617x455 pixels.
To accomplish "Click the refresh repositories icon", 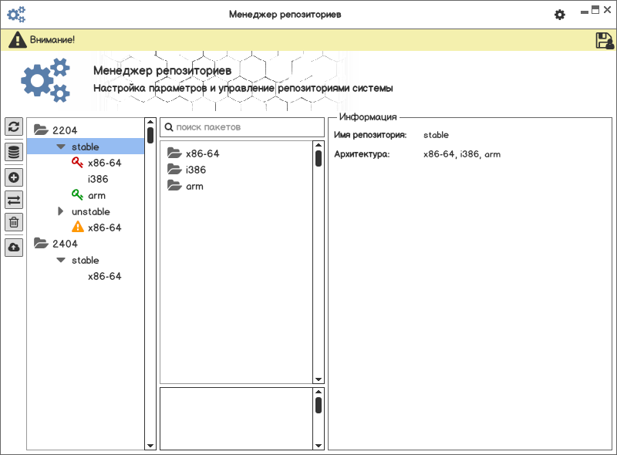I will (14, 126).
